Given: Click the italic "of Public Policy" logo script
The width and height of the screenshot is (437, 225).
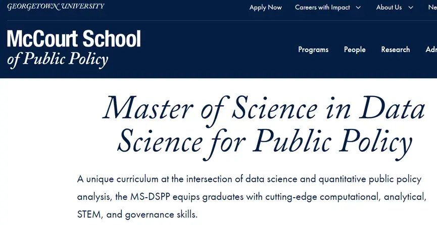Looking at the screenshot, I should [x=58, y=60].
